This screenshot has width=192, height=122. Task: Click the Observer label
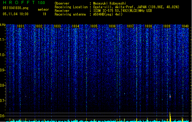click(x=62, y=3)
